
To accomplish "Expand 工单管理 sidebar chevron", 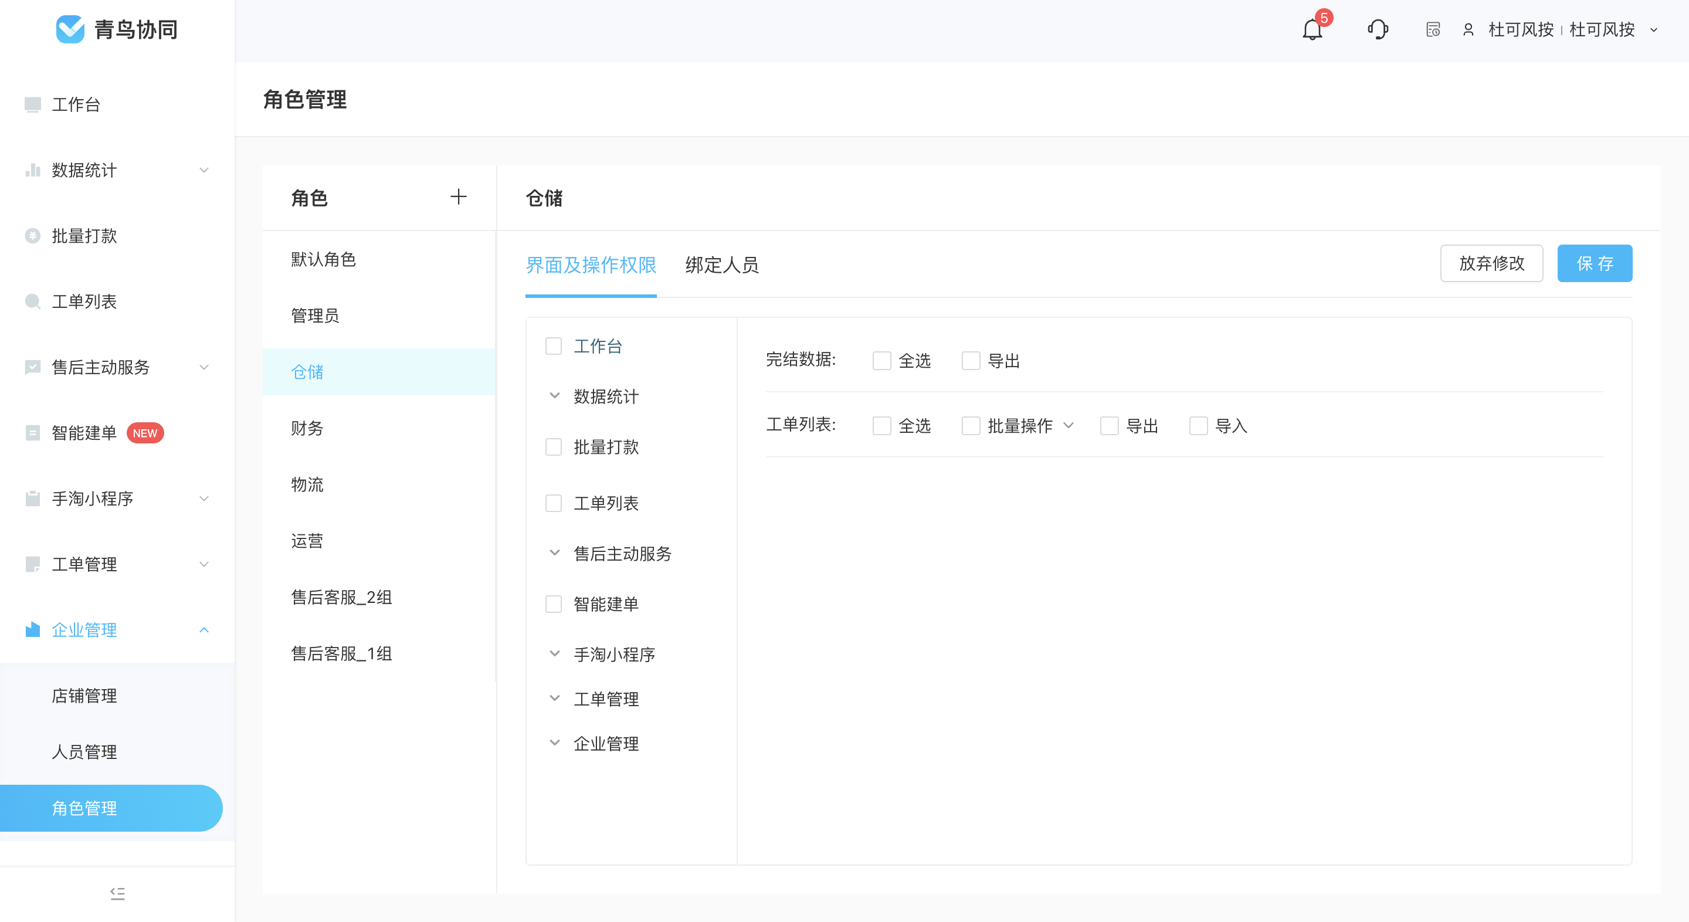I will (204, 564).
